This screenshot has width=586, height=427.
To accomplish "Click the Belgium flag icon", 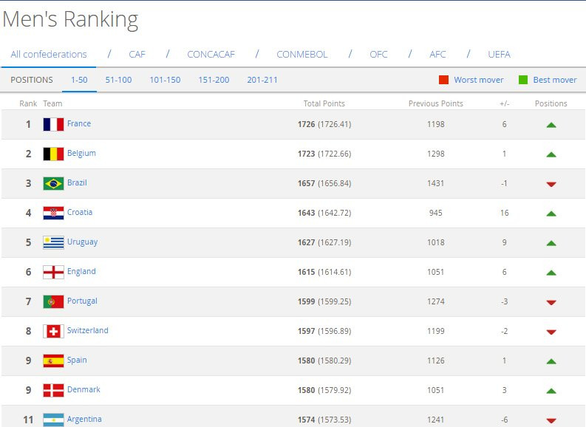I will point(53,154).
